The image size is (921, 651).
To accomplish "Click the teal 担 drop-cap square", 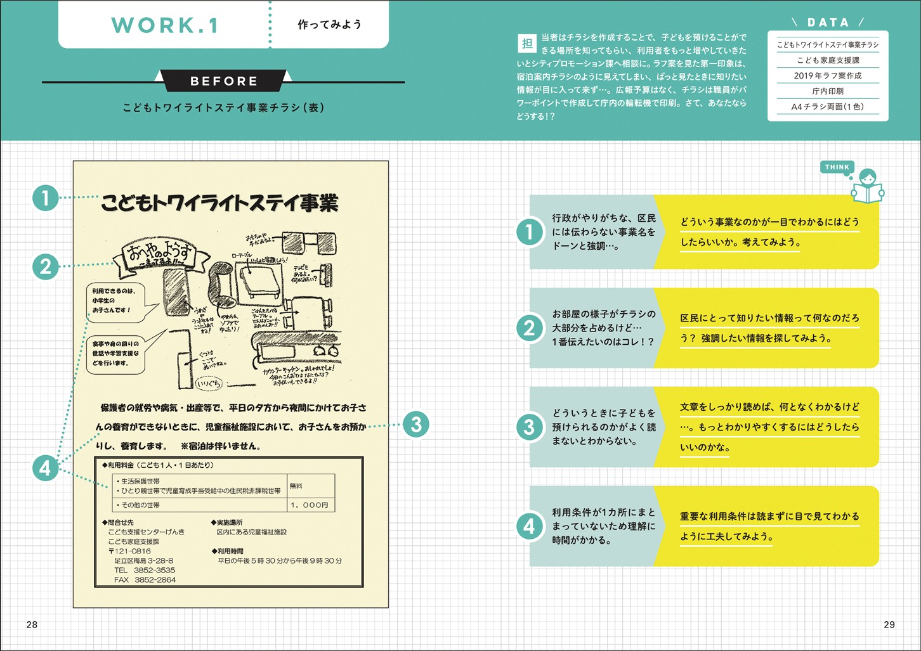I will coord(526,44).
